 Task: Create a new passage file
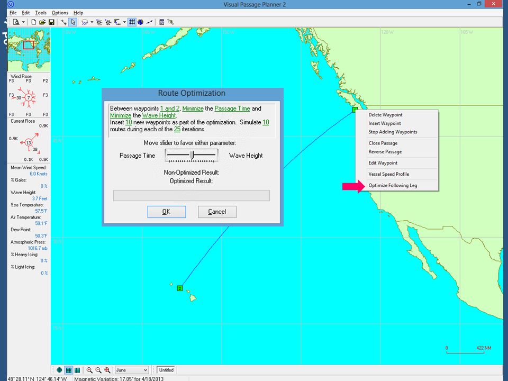(33, 22)
